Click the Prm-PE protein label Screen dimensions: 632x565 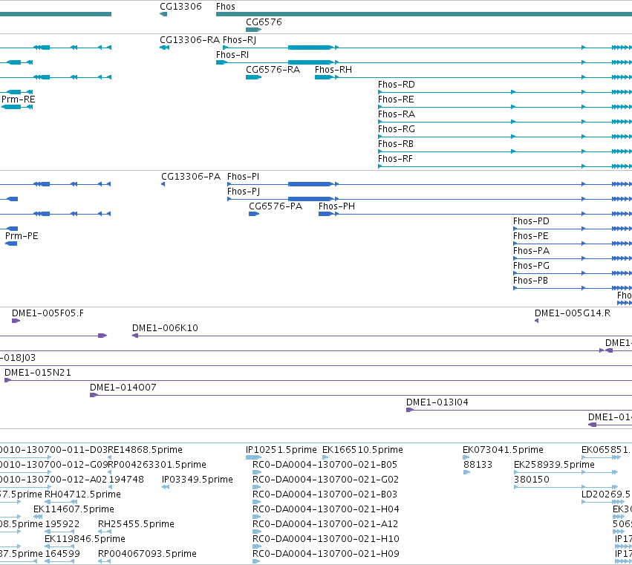(x=22, y=236)
